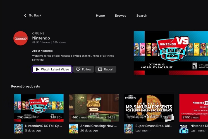The width and height of the screenshot is (208, 139).
Task: Click the "270K views" badge
Action: point(191,117)
